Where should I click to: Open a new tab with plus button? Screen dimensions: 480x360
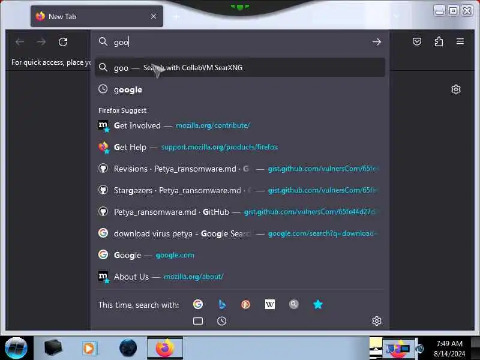coord(176,17)
